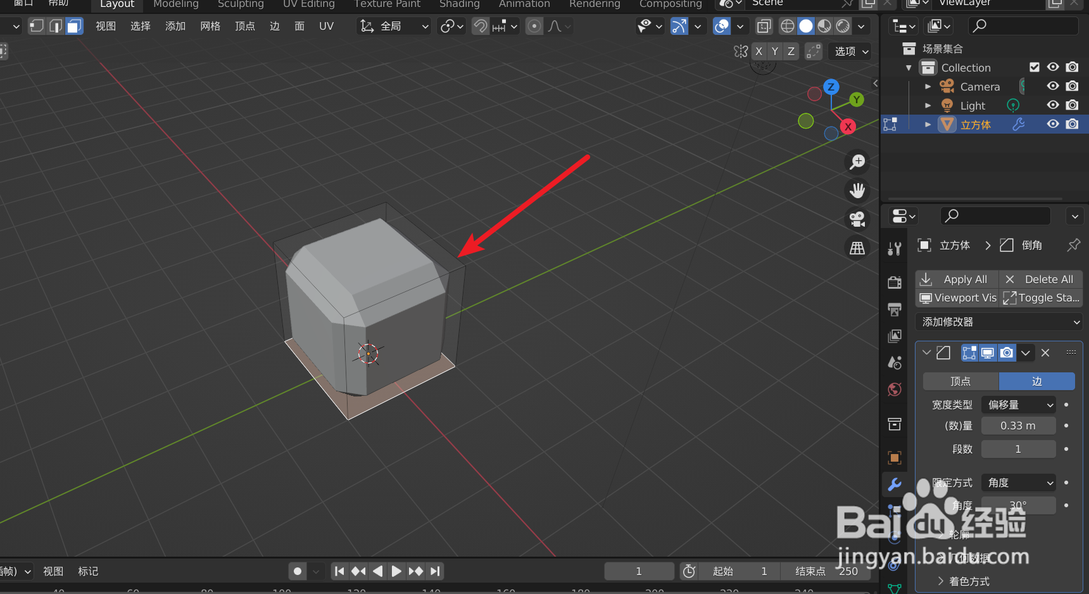Open the 选项 options dropdown
Screen dimensions: 1089x594
coord(851,51)
